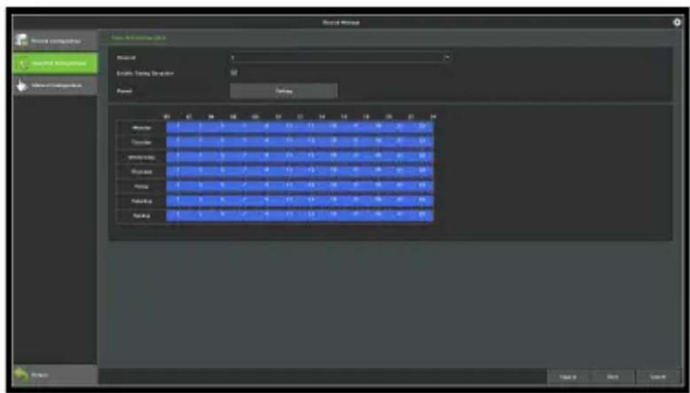Image resolution: width=690 pixels, height=393 pixels.
Task: Click the Tuesday schedule bar
Action: pyautogui.click(x=300, y=142)
